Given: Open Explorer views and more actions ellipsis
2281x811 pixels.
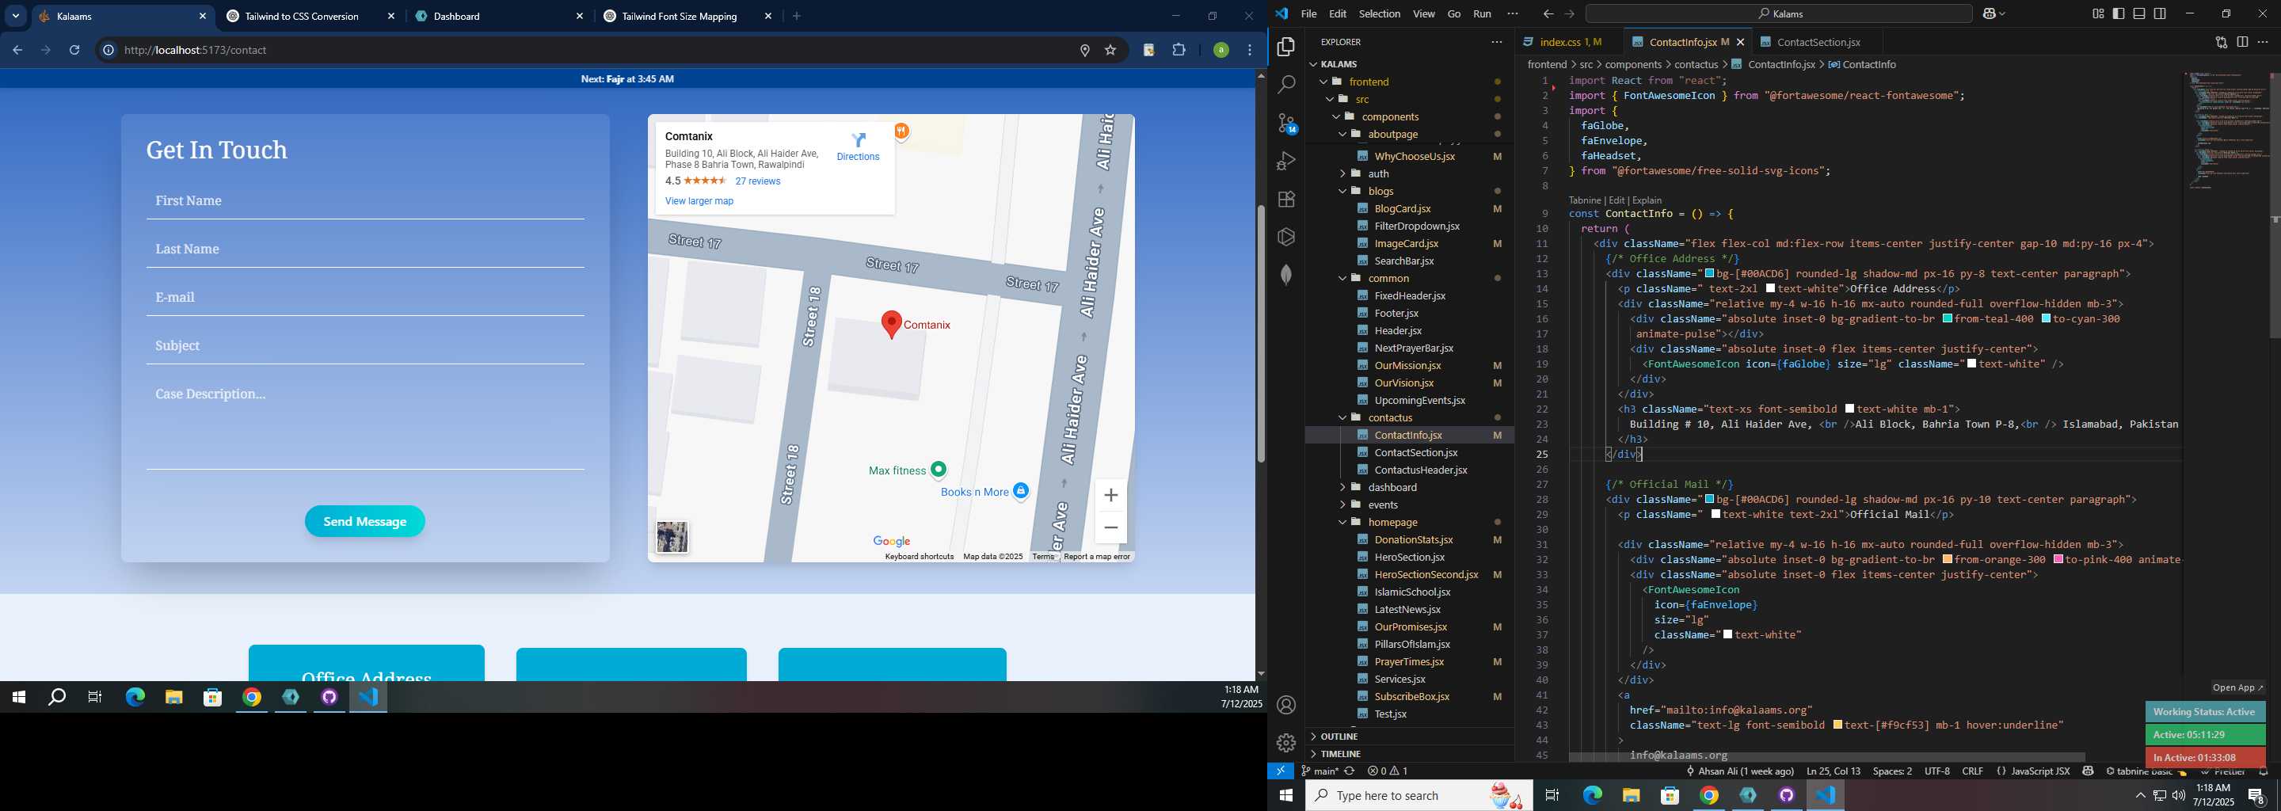Looking at the screenshot, I should (x=1496, y=42).
